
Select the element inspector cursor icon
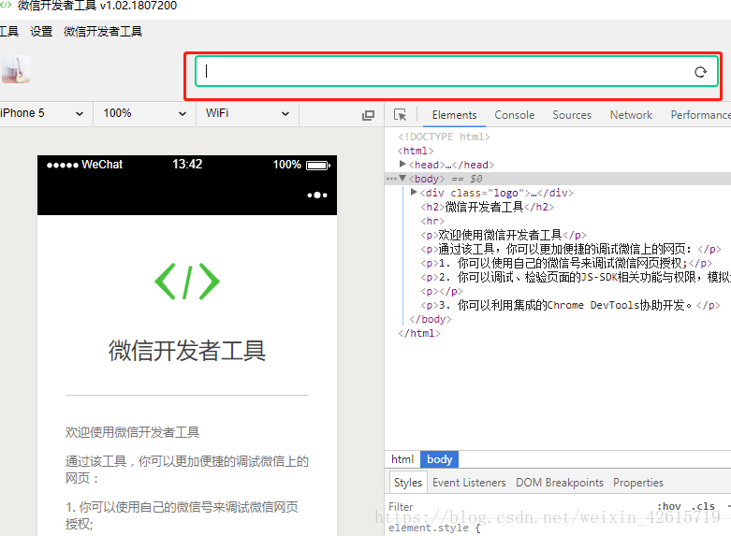400,115
